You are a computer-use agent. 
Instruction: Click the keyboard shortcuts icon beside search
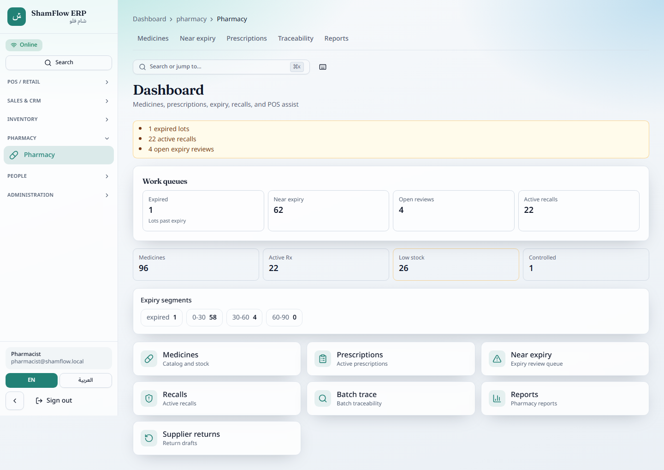click(x=323, y=67)
